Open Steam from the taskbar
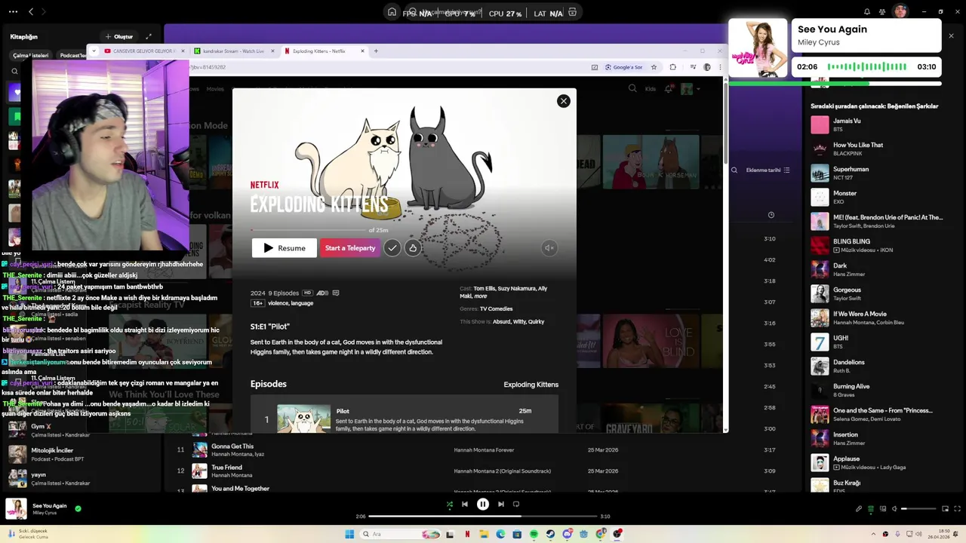This screenshot has width=966, height=543. tap(550, 534)
